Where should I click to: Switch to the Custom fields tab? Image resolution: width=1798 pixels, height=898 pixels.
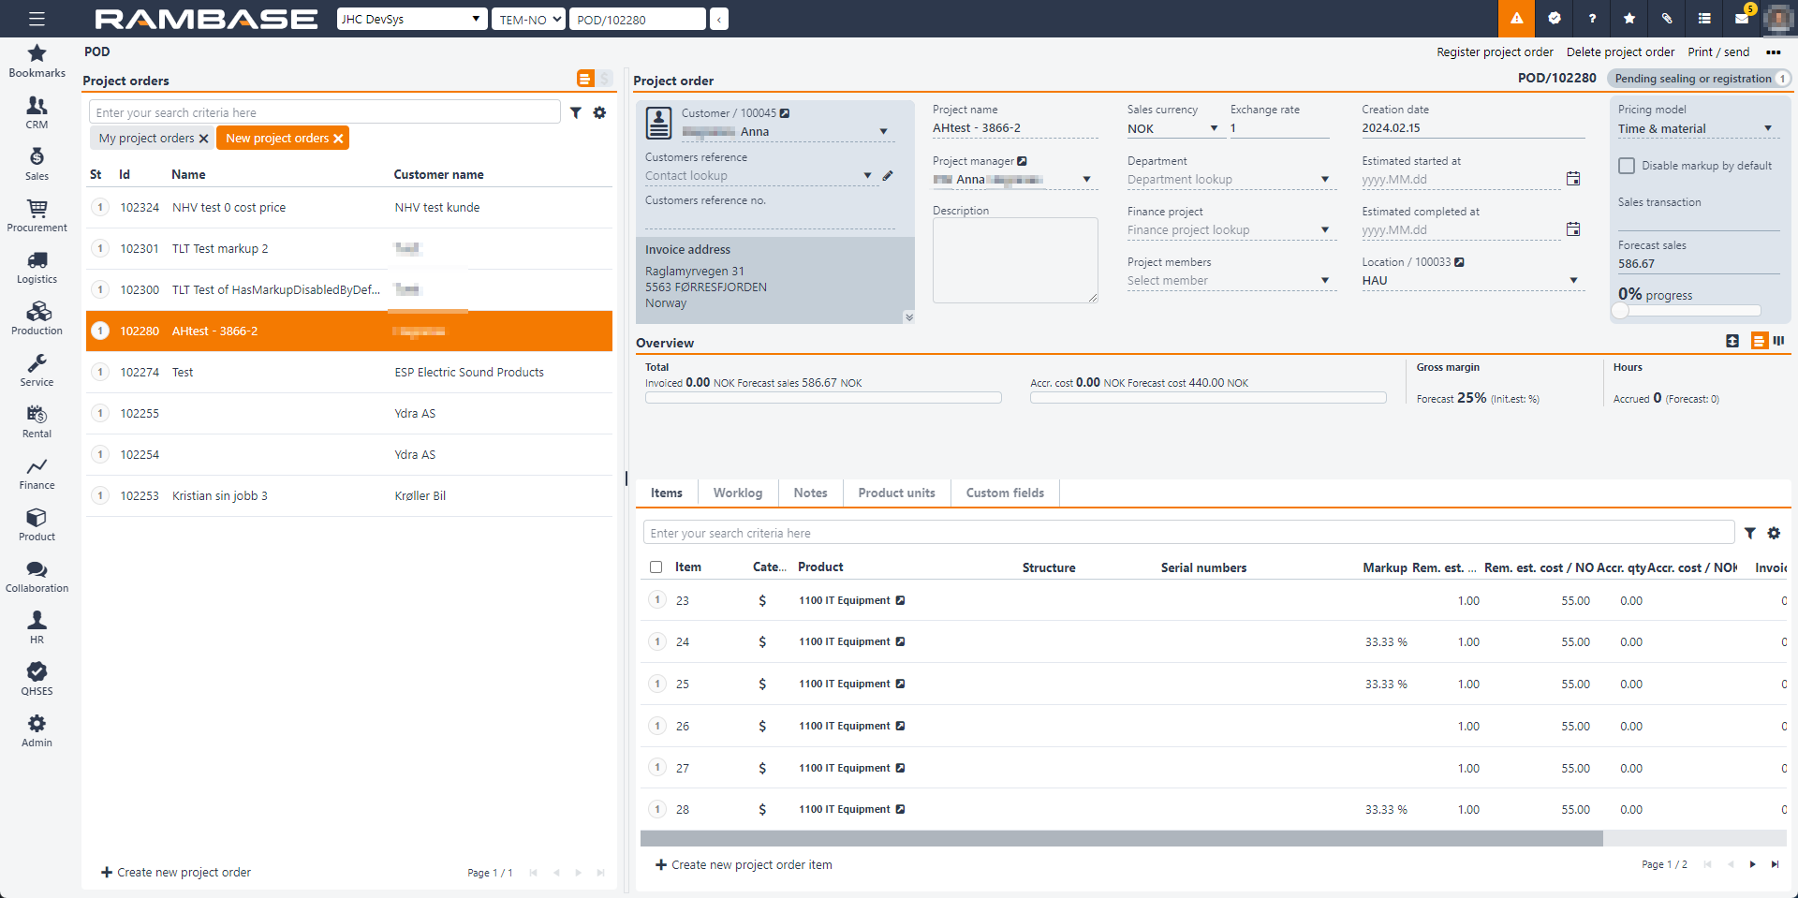[1004, 493]
